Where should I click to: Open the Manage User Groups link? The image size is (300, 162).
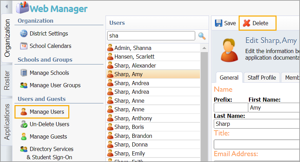(55, 85)
